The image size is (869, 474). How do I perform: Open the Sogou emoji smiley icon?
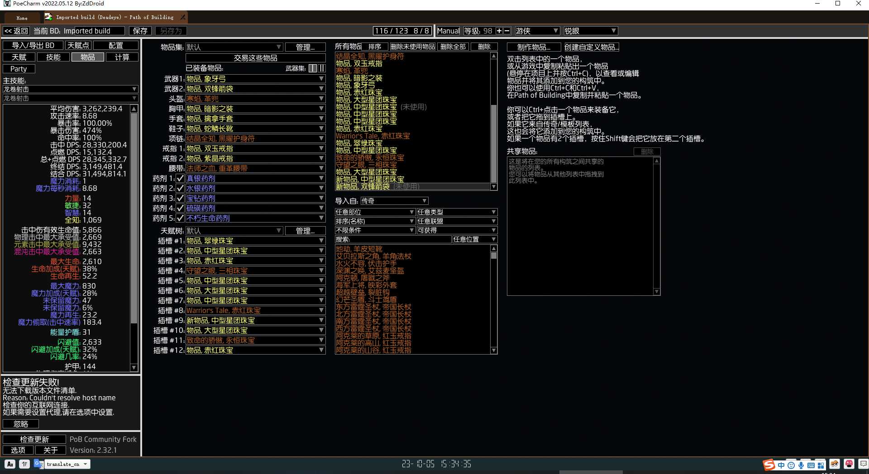(791, 465)
